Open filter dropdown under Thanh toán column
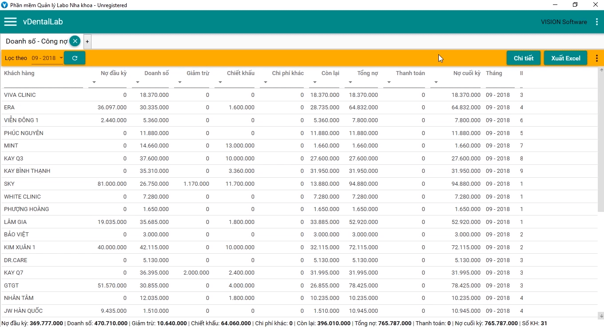The width and height of the screenshot is (604, 327). click(389, 82)
